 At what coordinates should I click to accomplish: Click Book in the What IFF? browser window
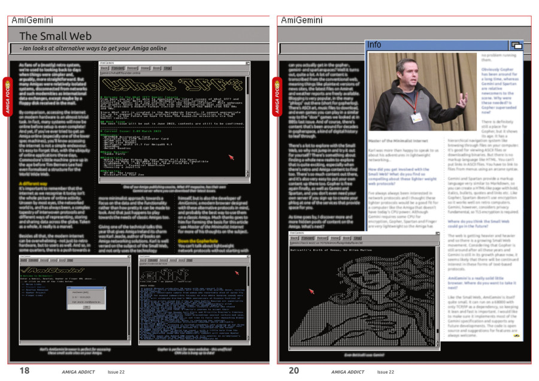tap(156, 68)
